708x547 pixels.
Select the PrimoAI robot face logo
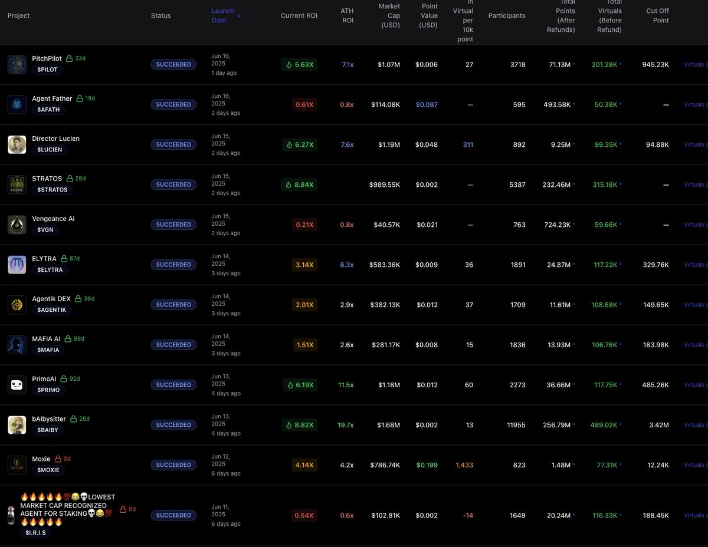17,385
